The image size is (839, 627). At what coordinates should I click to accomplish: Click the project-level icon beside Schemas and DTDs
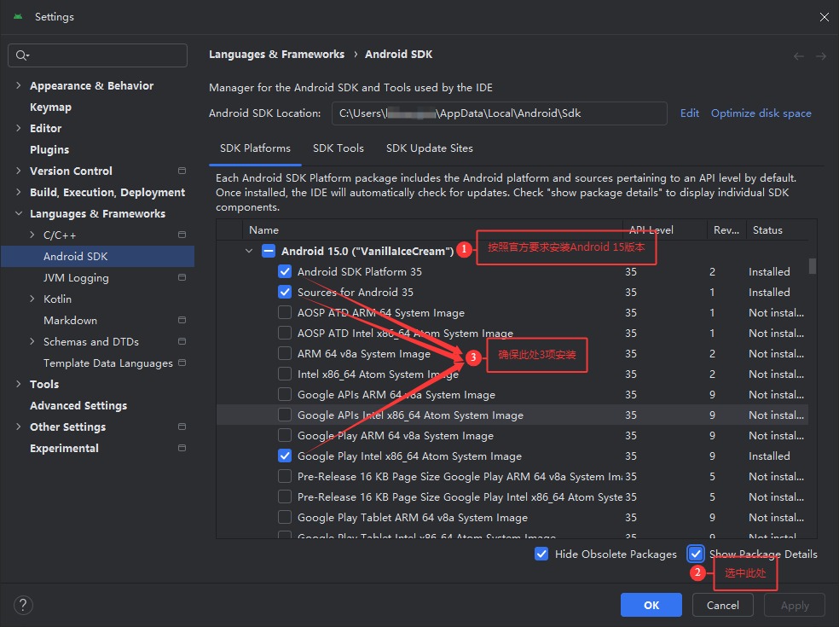[x=182, y=341]
